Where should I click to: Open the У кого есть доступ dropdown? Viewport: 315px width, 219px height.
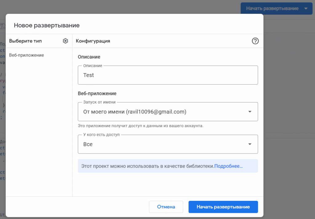(163, 144)
